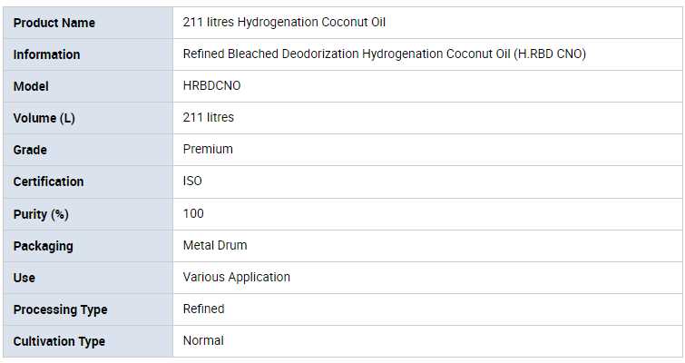The height and width of the screenshot is (363, 685).
Task: Click the 211 litres volume value
Action: coord(208,117)
